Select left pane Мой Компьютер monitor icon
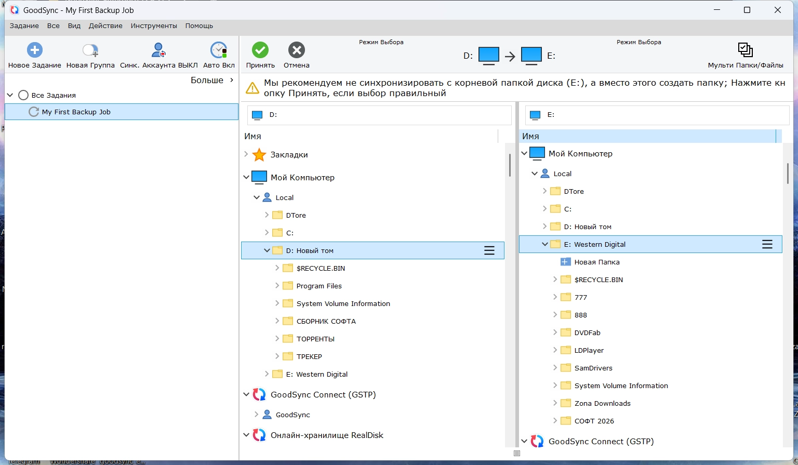This screenshot has width=798, height=465. pyautogui.click(x=259, y=177)
